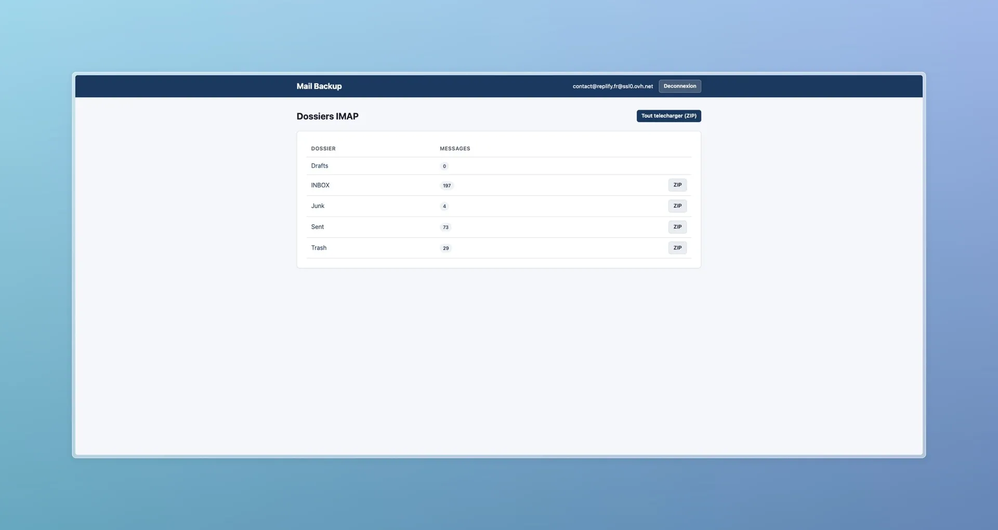Click the DOSSIER column header
This screenshot has height=530, width=998.
(x=323, y=149)
